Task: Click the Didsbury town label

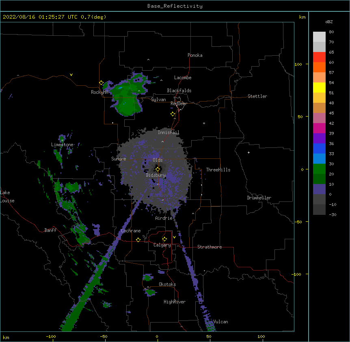Action: tap(156, 175)
